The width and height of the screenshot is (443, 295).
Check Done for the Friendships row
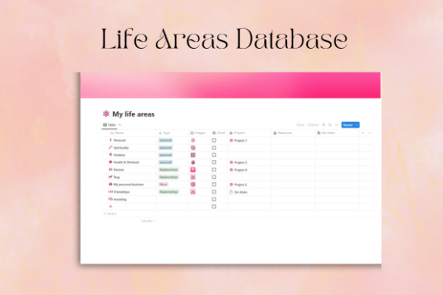214,191
